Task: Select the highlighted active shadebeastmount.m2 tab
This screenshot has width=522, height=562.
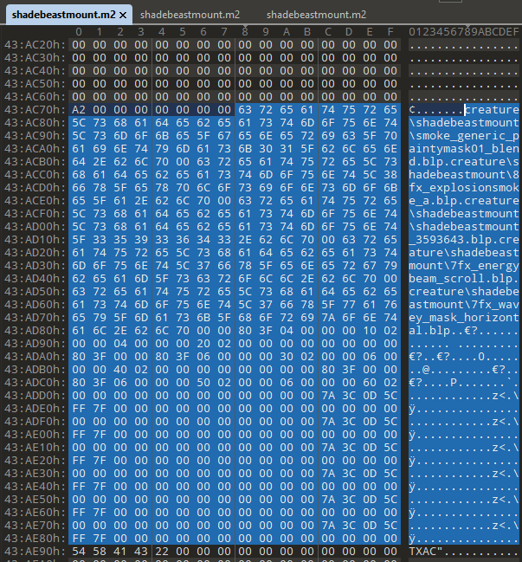Action: click(68, 15)
